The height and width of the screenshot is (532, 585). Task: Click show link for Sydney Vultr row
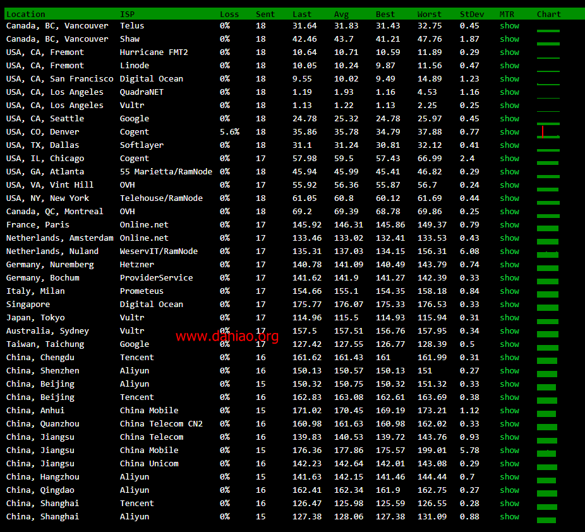coord(509,331)
